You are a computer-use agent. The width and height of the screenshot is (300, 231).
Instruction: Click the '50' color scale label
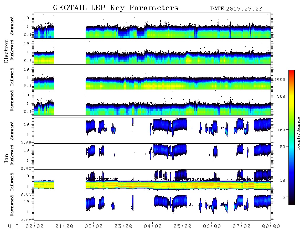tap(283, 147)
